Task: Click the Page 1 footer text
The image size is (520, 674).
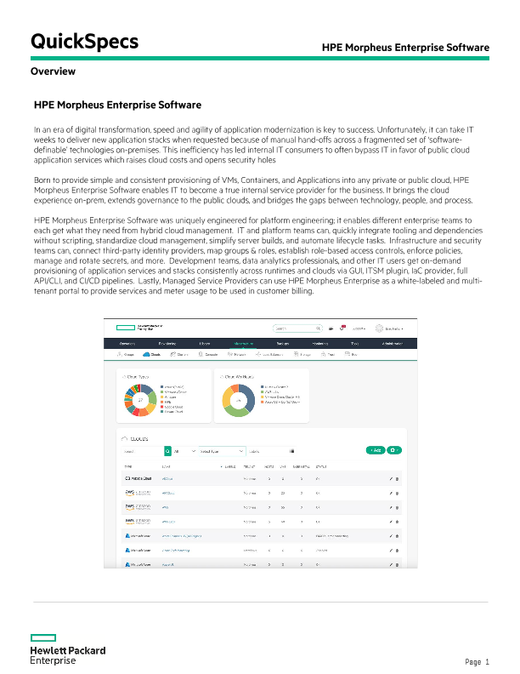Action: [478, 662]
